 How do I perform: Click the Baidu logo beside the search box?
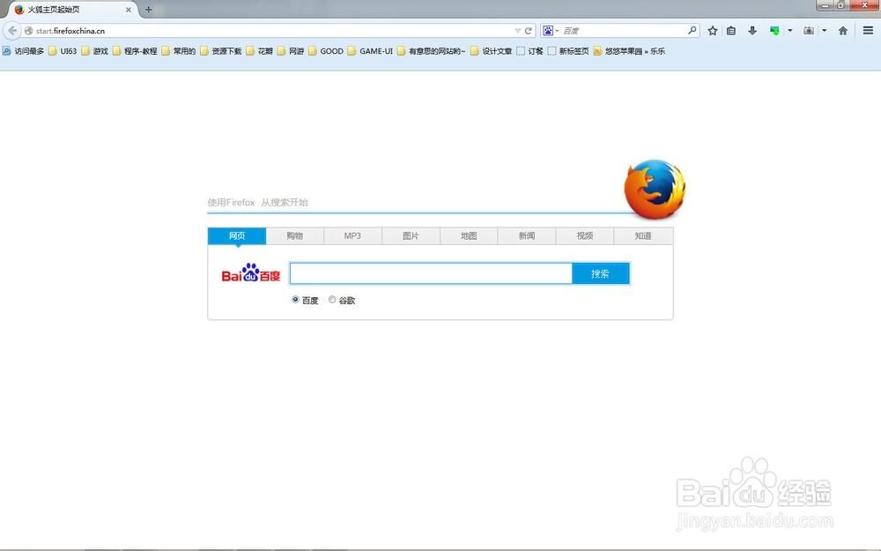250,272
